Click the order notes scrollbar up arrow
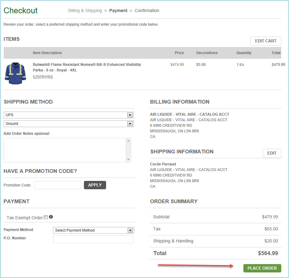This screenshot has height=278, width=289. point(128,141)
